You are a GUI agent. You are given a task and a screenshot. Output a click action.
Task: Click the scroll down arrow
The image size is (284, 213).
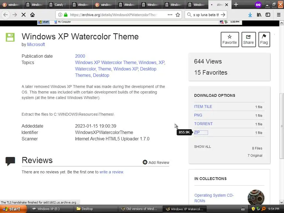pos(282,202)
